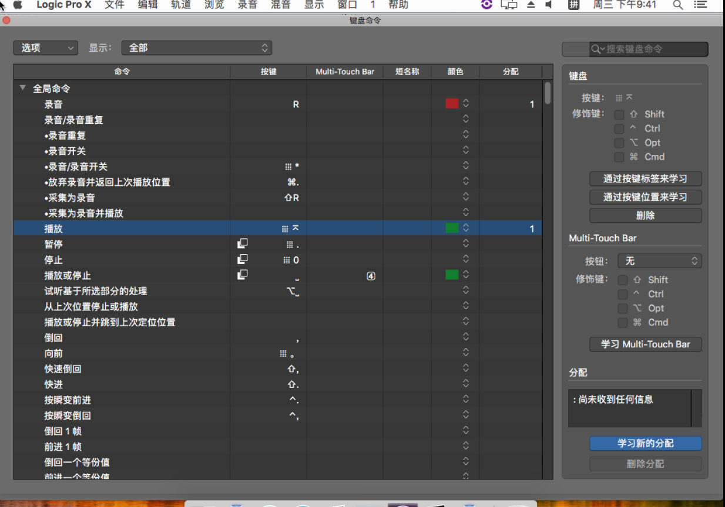725x507 pixels.
Task: Click the magnifier icon in the search field
Action: [598, 49]
